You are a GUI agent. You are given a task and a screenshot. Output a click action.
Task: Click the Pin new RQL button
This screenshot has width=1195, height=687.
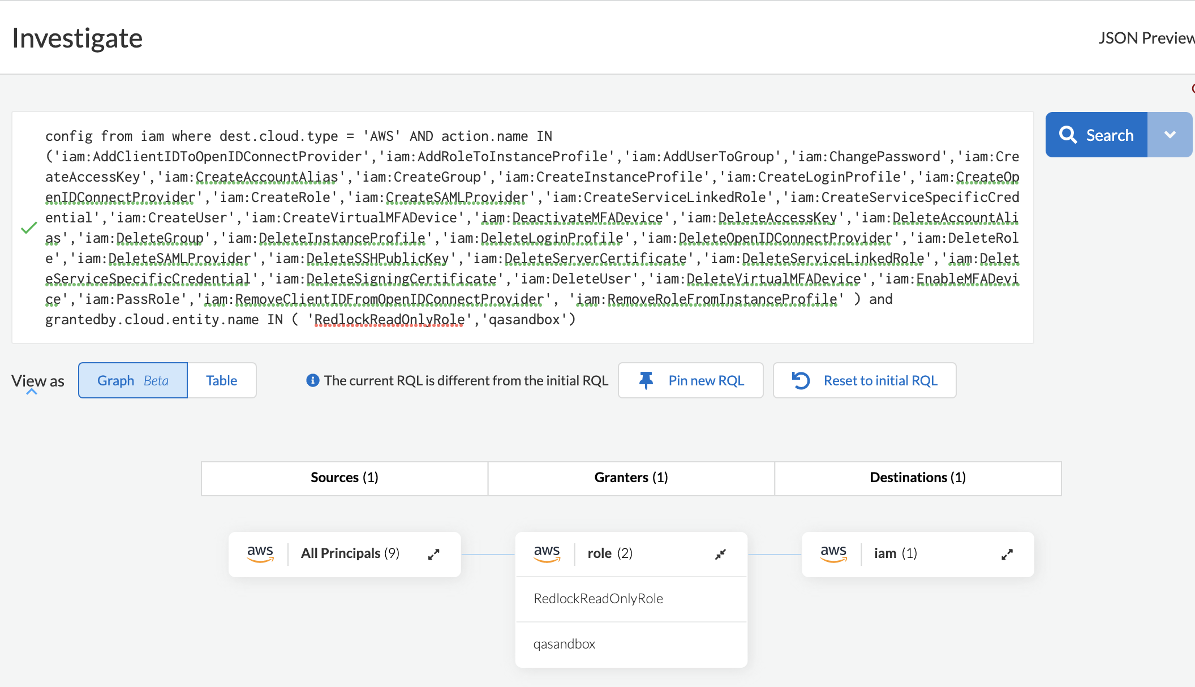pos(705,380)
